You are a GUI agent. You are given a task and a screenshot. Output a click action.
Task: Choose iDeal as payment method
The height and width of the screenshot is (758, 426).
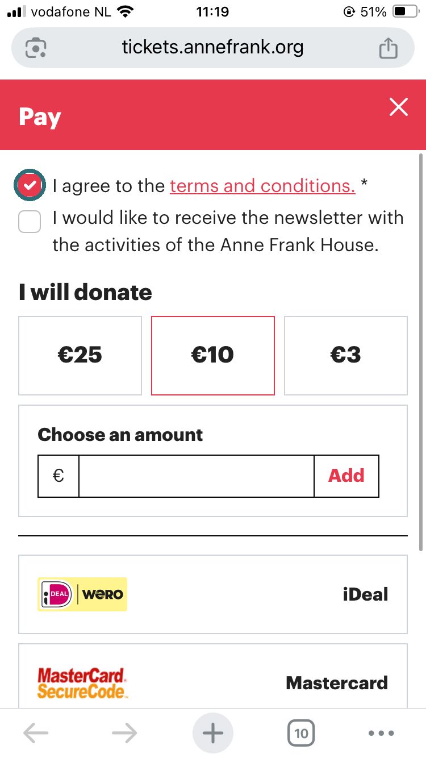213,594
